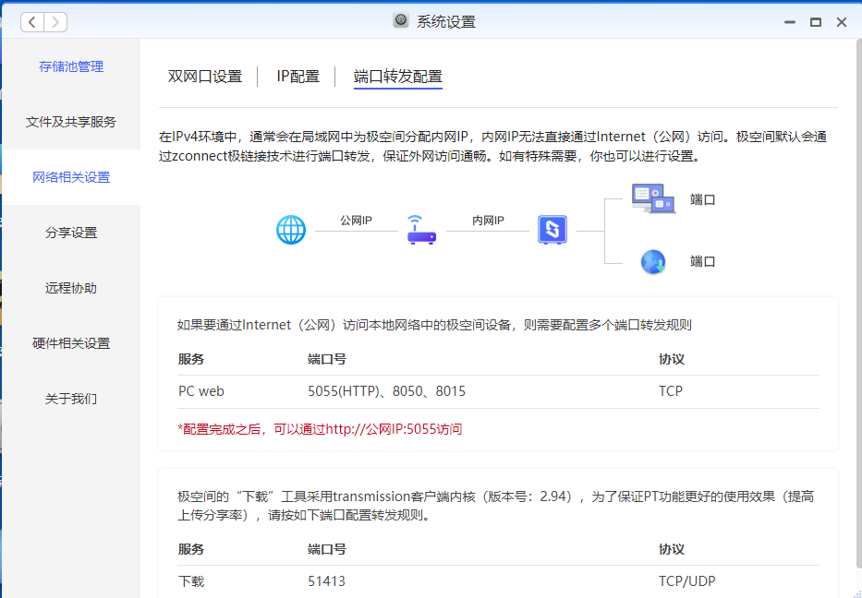
Task: Open 存储池管理 in the sidebar
Action: (x=71, y=66)
